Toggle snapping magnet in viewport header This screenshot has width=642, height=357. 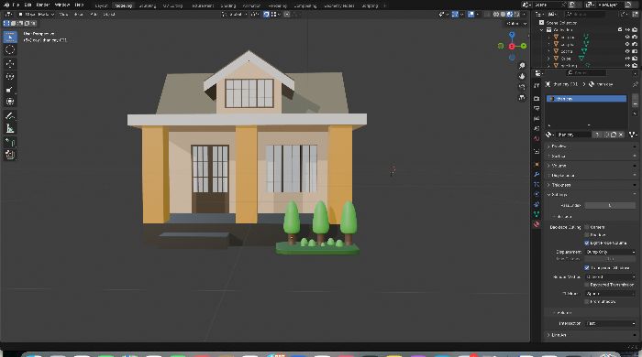[x=266, y=15]
